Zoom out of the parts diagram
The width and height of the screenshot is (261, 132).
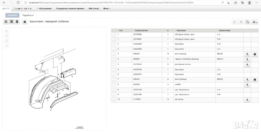tap(7, 36)
